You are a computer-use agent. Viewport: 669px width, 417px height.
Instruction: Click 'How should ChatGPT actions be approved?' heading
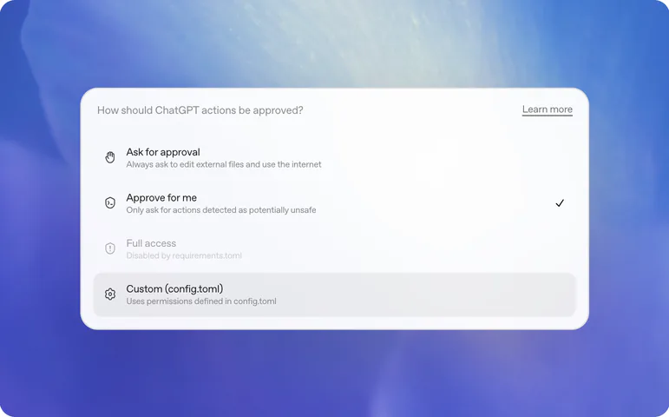200,110
